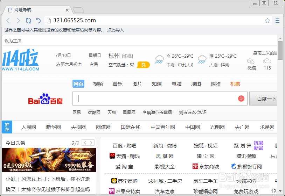Image resolution: width=285 pixels, height=196 pixels.
Task: Click 设为主页 link
Action: coord(13,41)
